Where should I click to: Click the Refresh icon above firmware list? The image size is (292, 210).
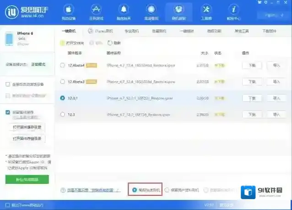110,43
